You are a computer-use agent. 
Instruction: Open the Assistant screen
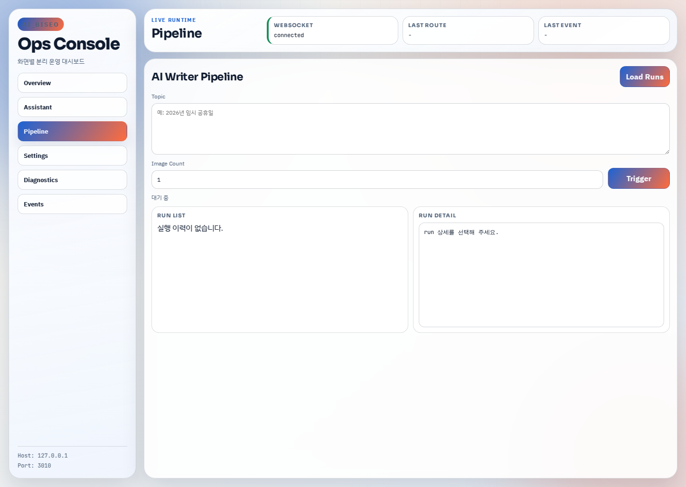(72, 107)
